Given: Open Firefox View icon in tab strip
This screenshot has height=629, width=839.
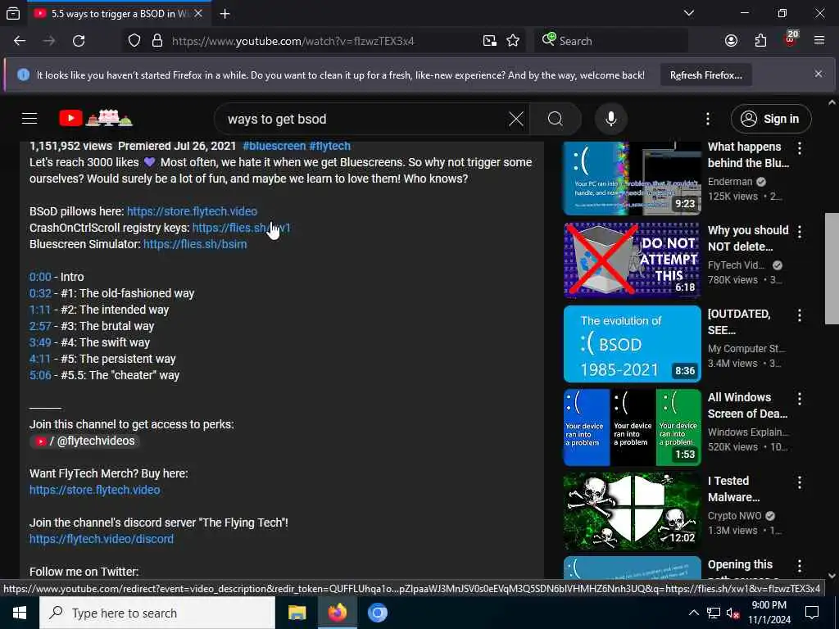Looking at the screenshot, I should point(13,14).
